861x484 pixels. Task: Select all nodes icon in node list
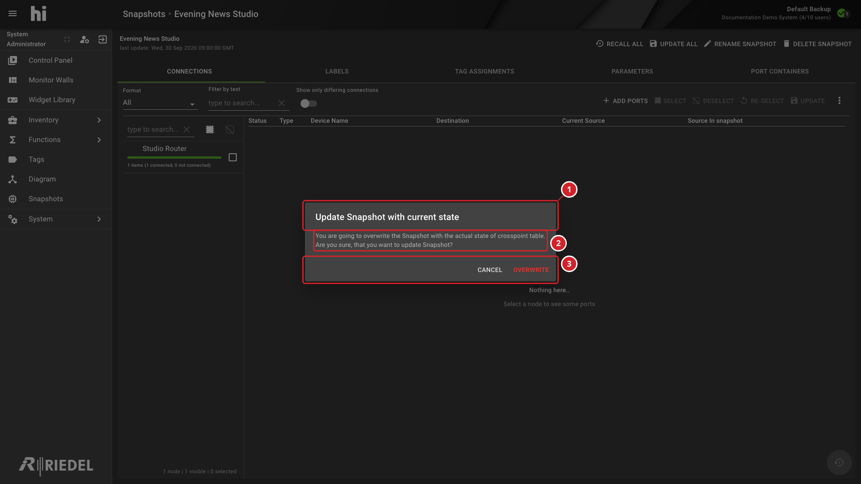point(210,130)
